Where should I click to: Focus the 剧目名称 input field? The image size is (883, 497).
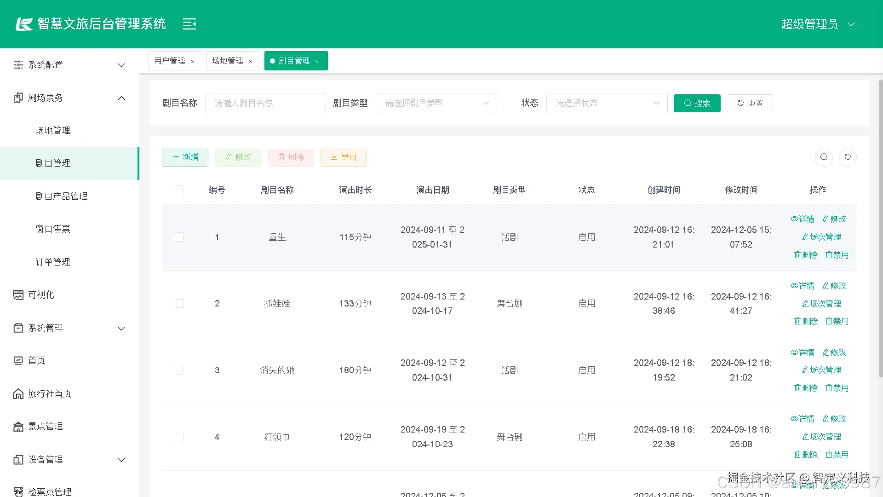point(265,103)
